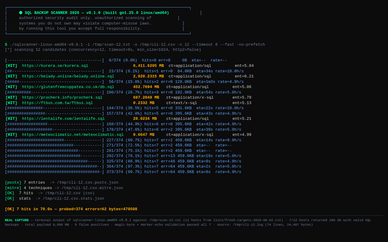Click 'by running this tool you accept' line
The height and width of the screenshot is (242, 388).
pyautogui.click(x=81, y=28)
